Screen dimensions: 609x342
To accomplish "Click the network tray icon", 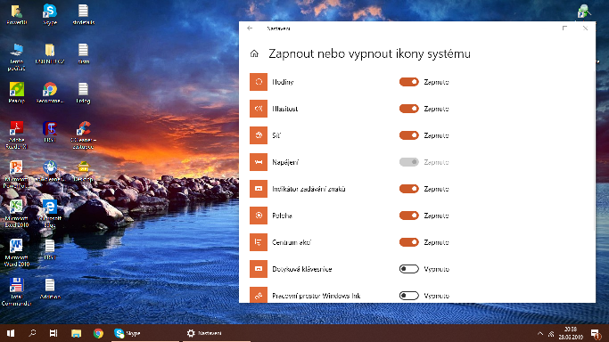I will tap(551, 333).
